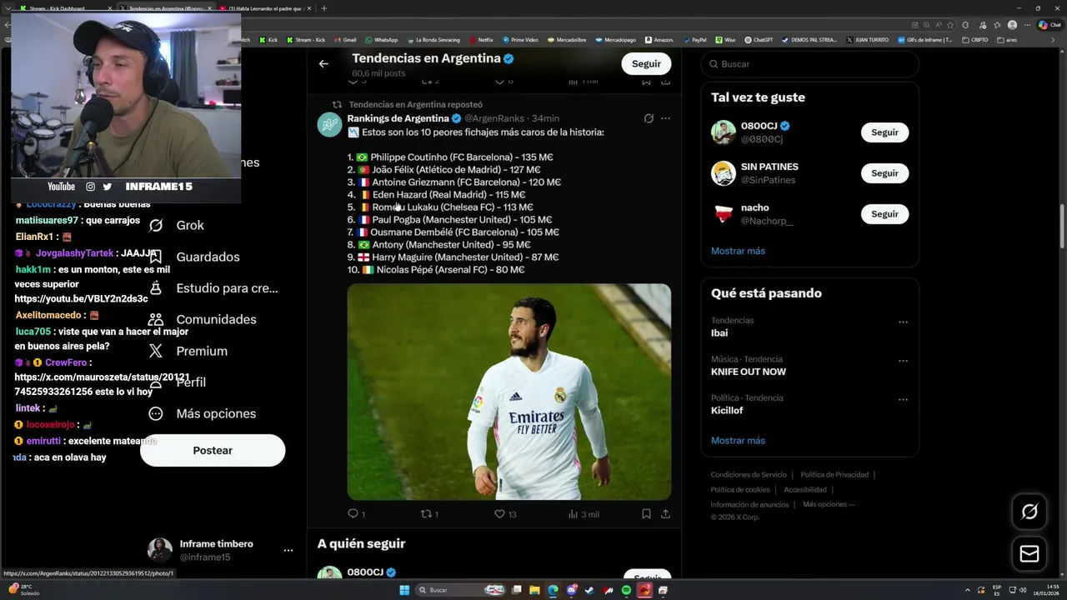Open the Ibai trending topic

pyautogui.click(x=719, y=332)
